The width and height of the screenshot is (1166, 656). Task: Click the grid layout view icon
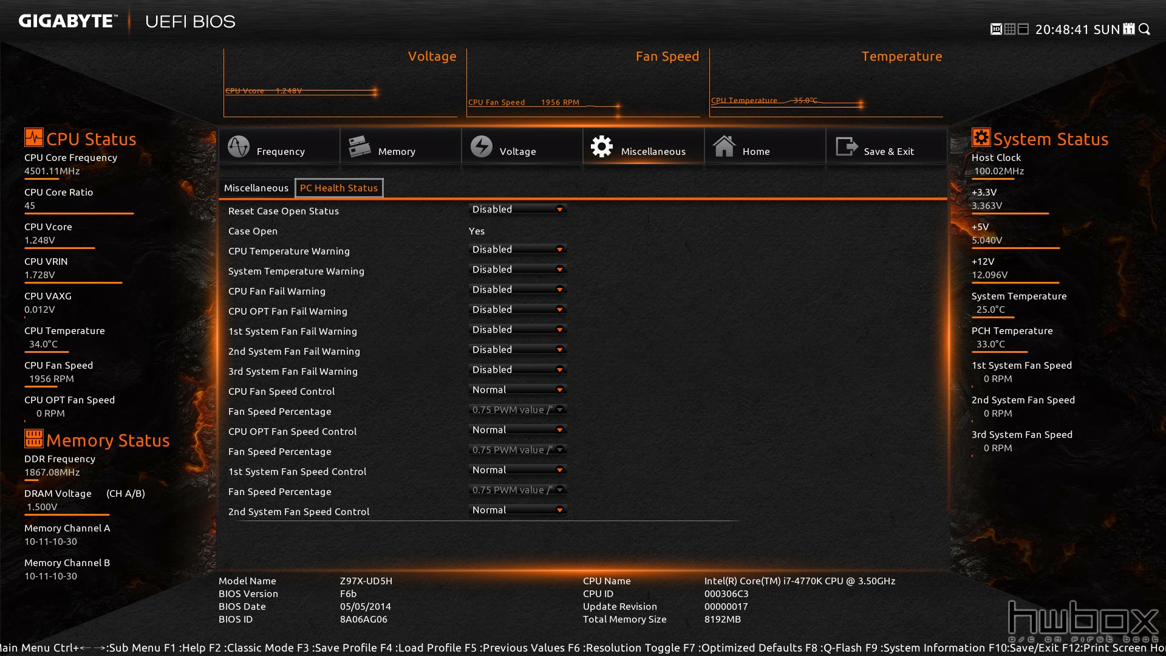(1010, 29)
